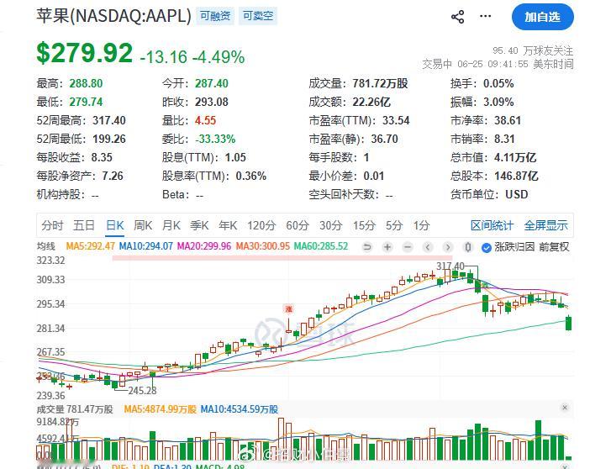Click the 成交量 781.47万股 label
The height and width of the screenshot is (469, 590).
click(x=75, y=409)
